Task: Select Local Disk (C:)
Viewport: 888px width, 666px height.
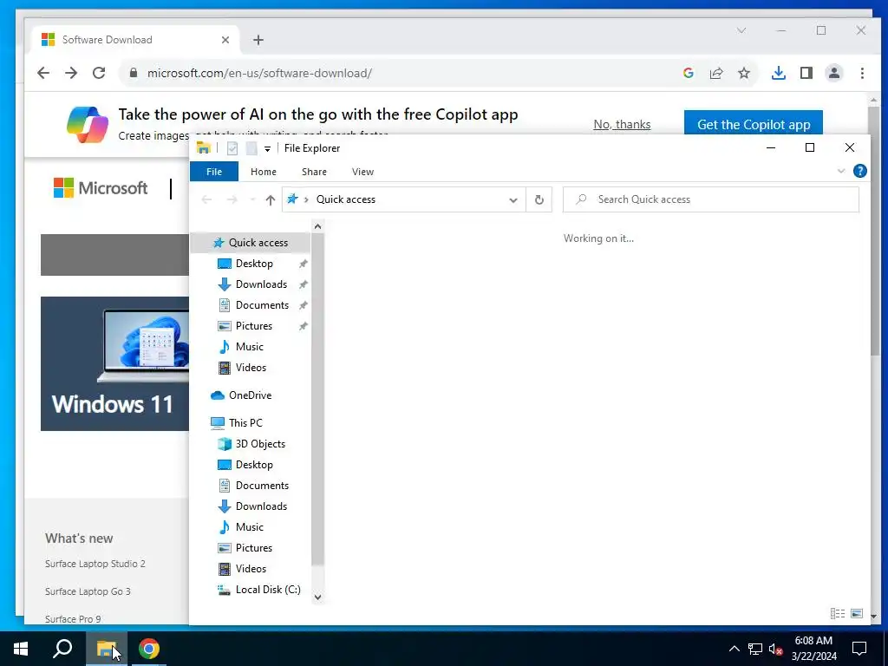Action: (268, 590)
